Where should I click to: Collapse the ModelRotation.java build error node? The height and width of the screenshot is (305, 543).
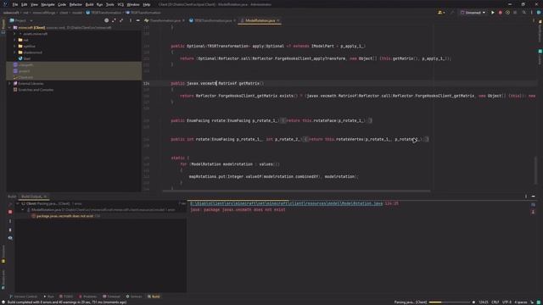point(23,210)
